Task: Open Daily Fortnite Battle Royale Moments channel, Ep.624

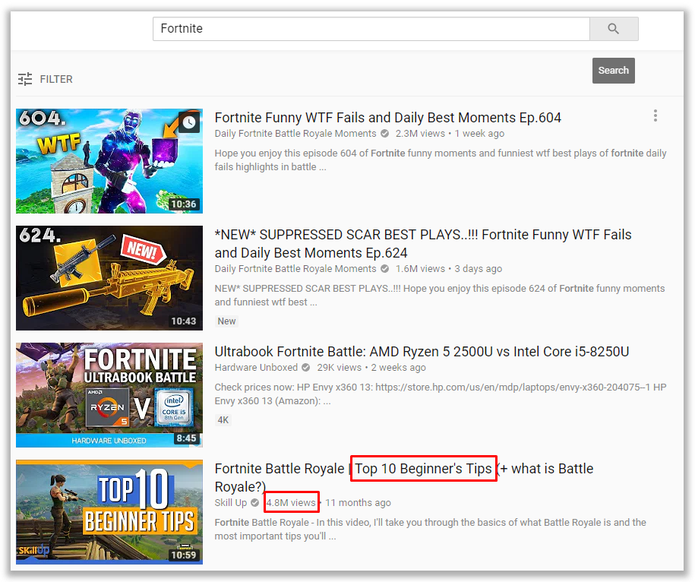Action: (x=295, y=269)
